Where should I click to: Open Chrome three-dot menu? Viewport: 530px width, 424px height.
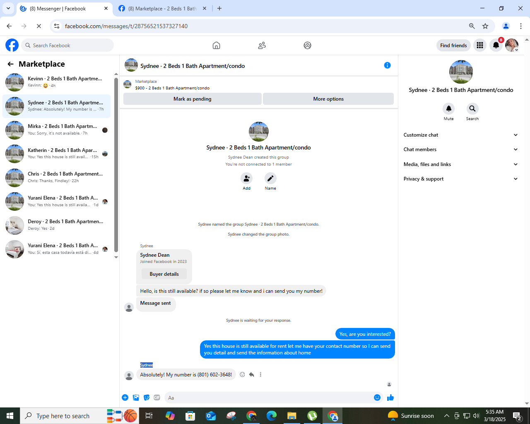[x=521, y=26]
